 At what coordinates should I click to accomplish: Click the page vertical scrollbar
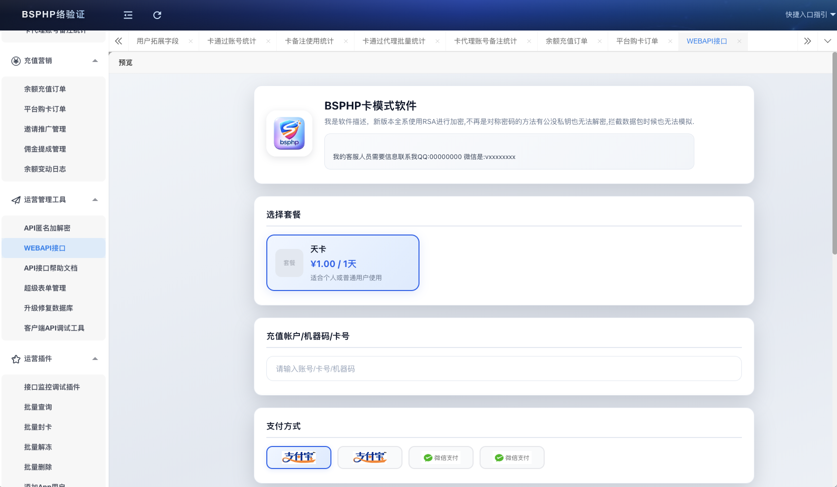(x=834, y=152)
